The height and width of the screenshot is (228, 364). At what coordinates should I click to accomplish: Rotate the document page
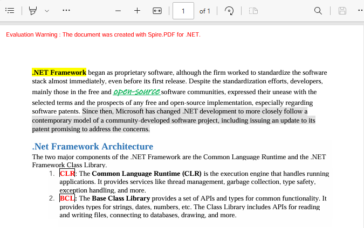coord(229,11)
